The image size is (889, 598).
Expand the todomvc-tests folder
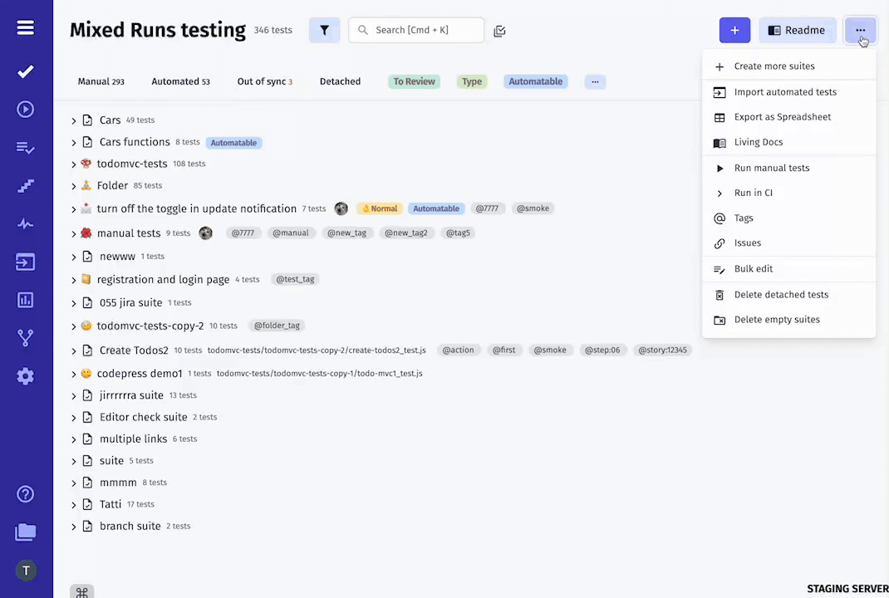74,164
